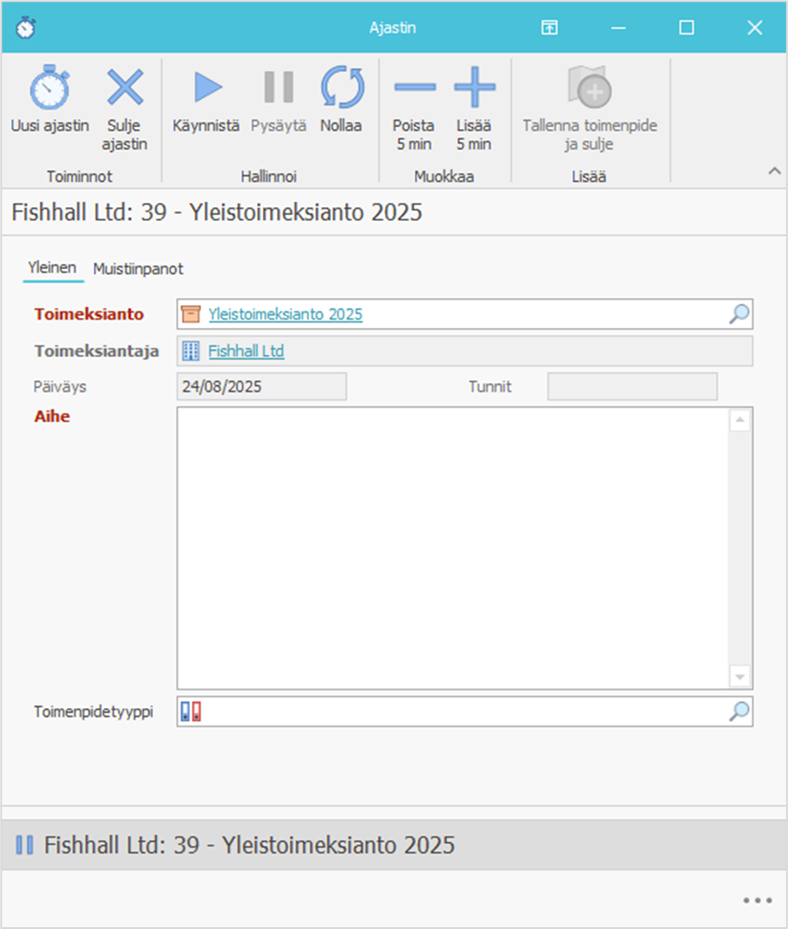Viewport: 788px width, 929px height.
Task: Open the Fishhall Ltd client link
Action: 246,351
